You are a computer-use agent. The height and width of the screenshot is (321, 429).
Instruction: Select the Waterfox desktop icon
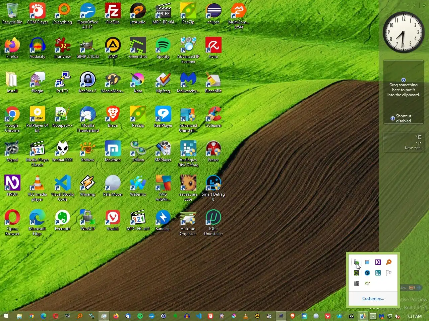click(x=138, y=186)
